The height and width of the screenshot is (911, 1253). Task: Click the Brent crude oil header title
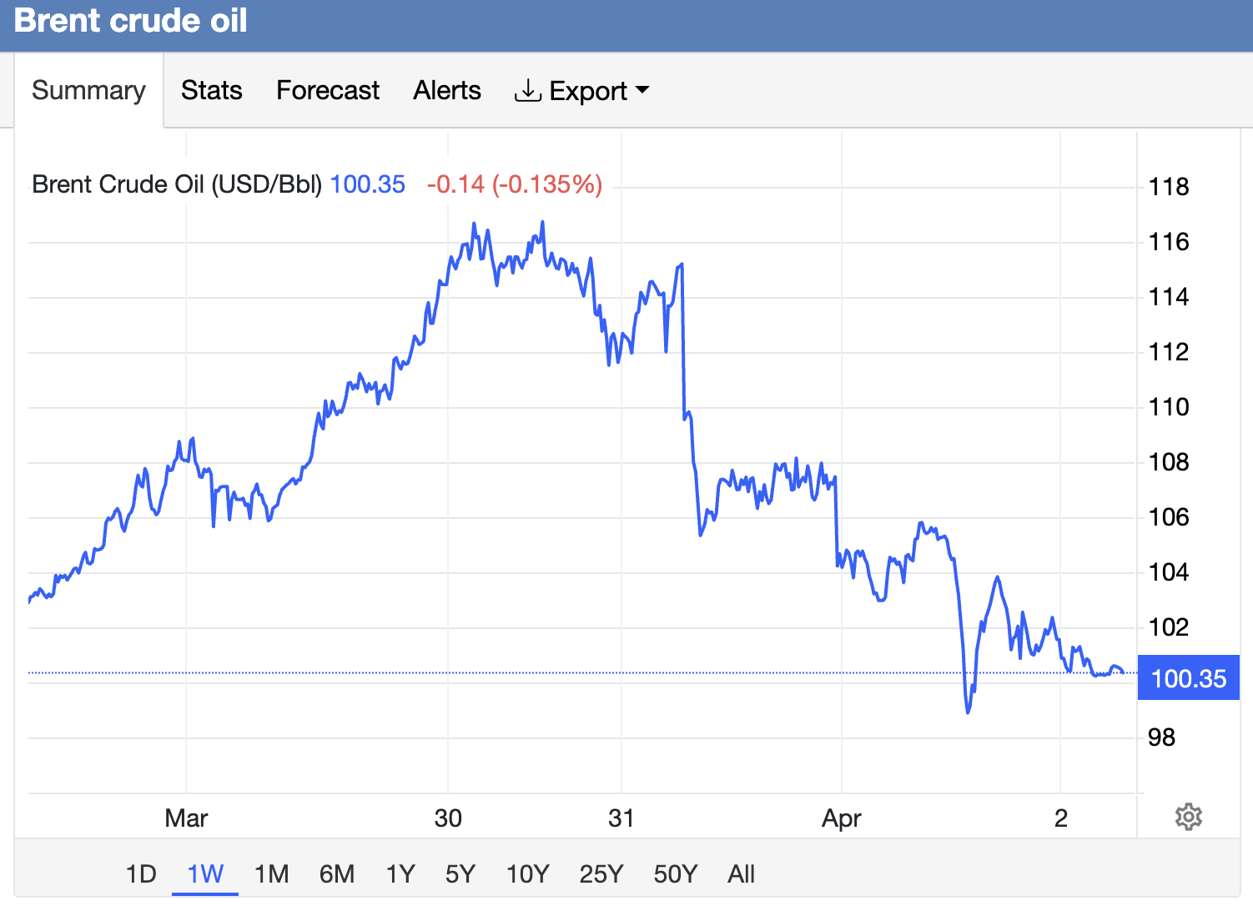tap(131, 21)
